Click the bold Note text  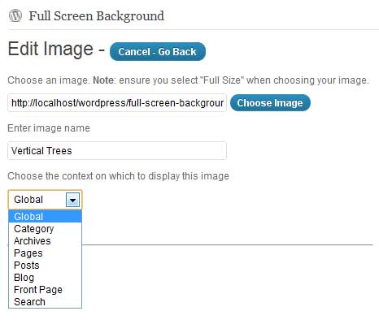pos(103,80)
